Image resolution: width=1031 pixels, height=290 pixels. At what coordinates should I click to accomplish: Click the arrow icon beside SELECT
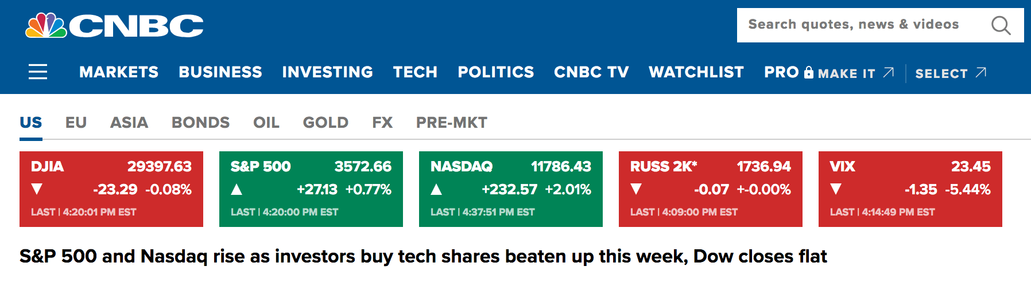[x=981, y=72]
